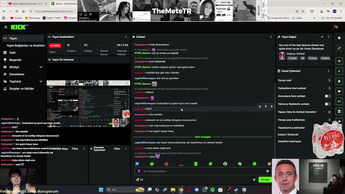345x194 pixels.
Task: Open emoji picker in message box
Action: pyautogui.click(x=267, y=171)
